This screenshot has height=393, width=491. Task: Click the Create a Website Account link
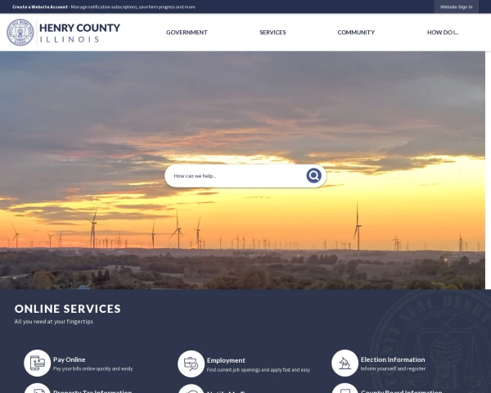pos(40,7)
